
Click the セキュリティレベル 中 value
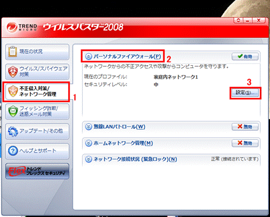pyautogui.click(x=156, y=84)
